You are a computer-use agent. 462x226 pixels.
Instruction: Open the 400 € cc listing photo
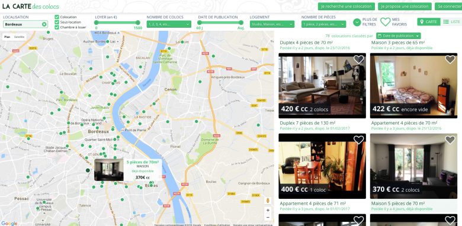[x=322, y=166]
